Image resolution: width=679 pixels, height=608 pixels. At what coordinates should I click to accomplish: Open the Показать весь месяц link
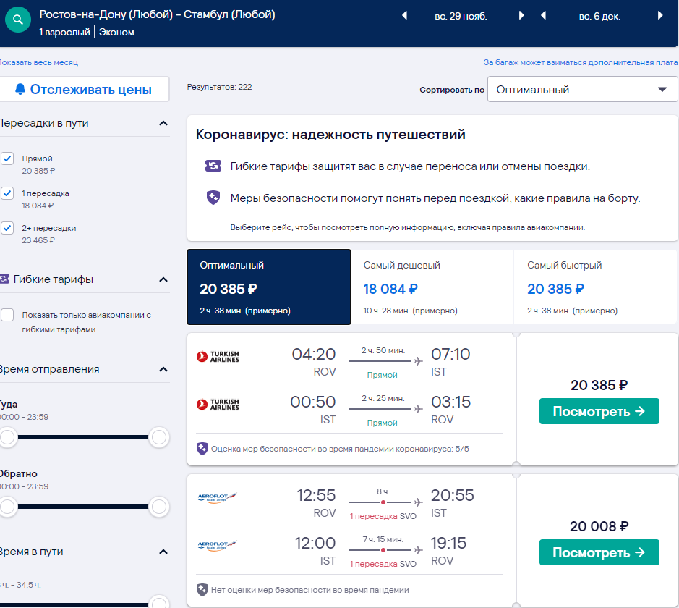pos(39,62)
